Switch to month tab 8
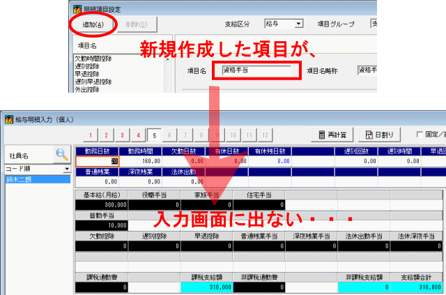 201,135
